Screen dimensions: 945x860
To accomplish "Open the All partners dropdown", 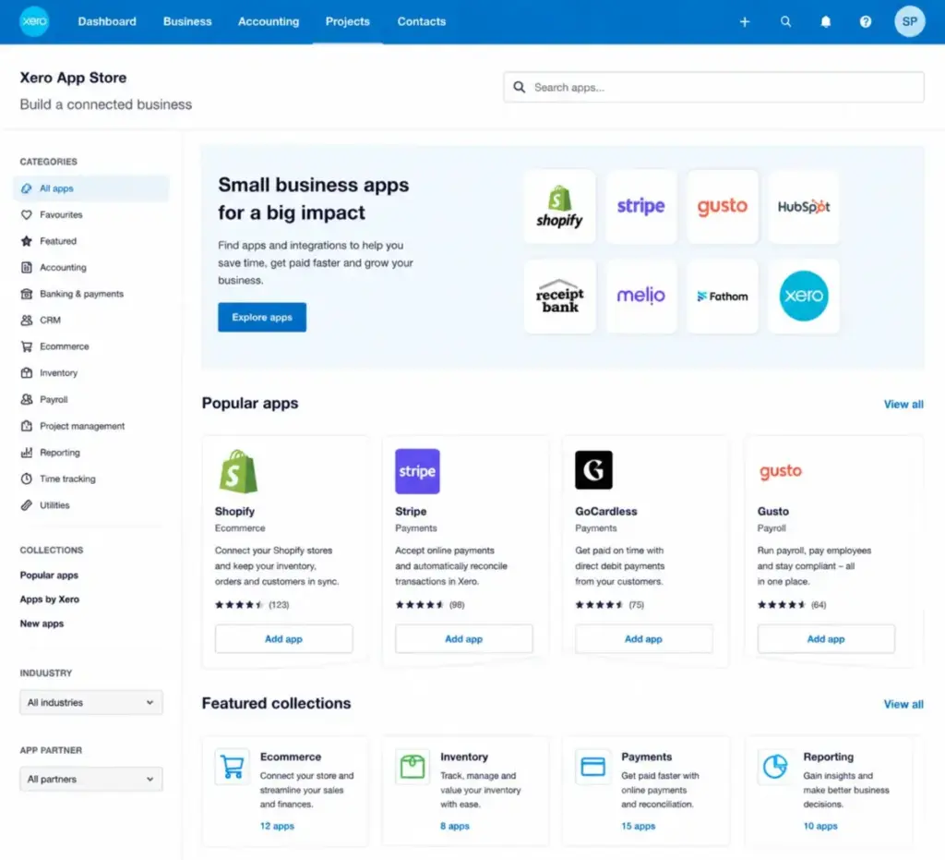I will tap(91, 780).
